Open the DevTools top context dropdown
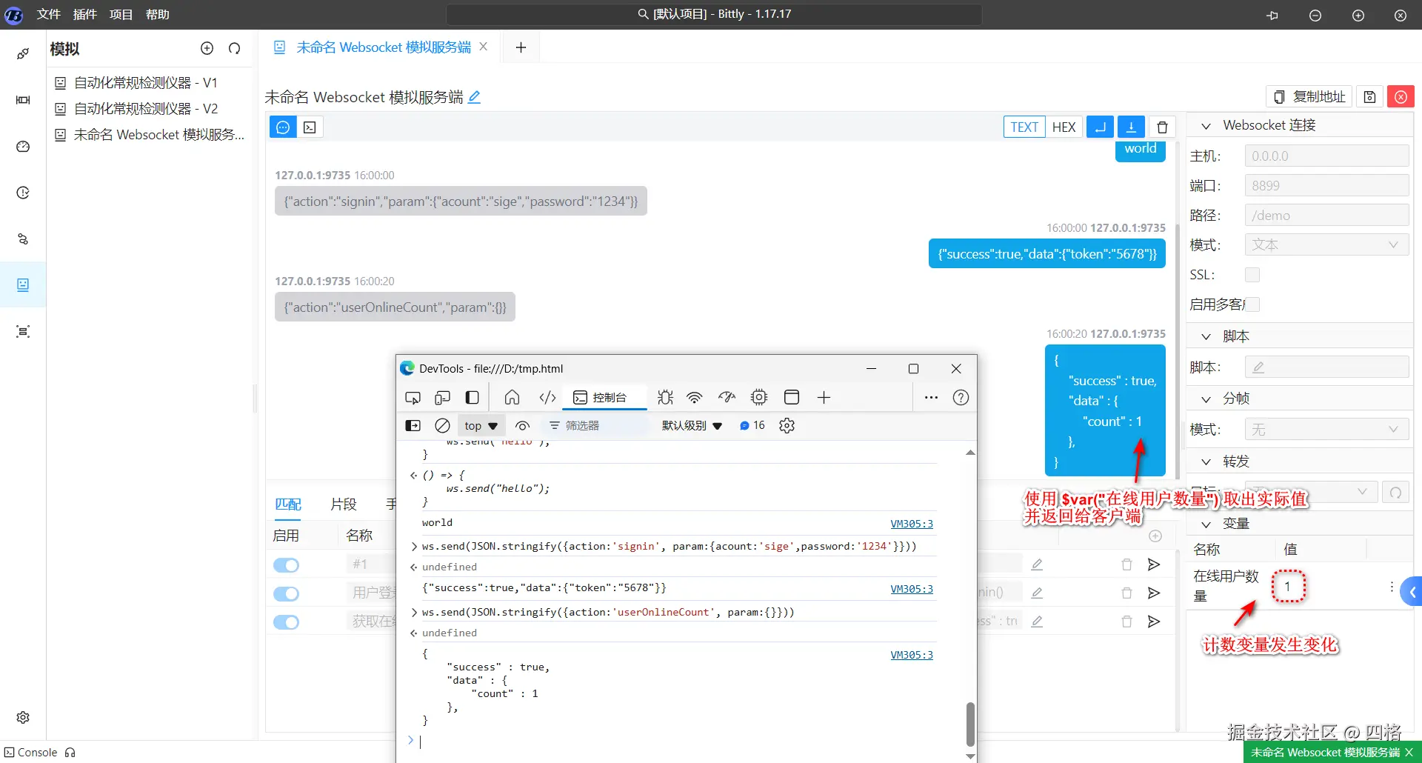The width and height of the screenshot is (1422, 763). click(481, 426)
